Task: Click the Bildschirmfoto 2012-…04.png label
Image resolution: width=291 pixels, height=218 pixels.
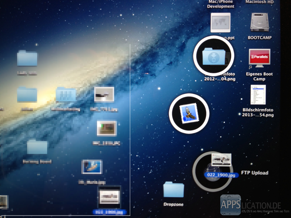Action: (x=220, y=76)
